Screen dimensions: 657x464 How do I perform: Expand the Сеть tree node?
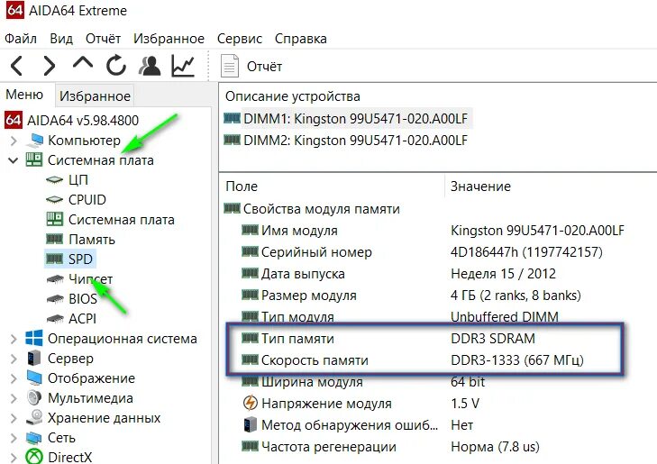click(14, 438)
